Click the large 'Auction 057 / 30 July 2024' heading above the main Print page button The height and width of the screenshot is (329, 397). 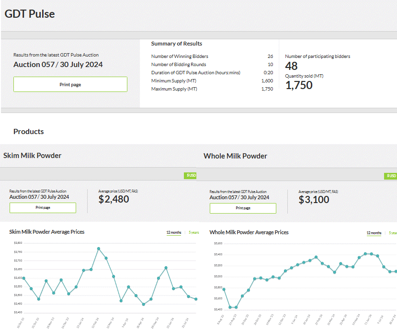click(58, 64)
